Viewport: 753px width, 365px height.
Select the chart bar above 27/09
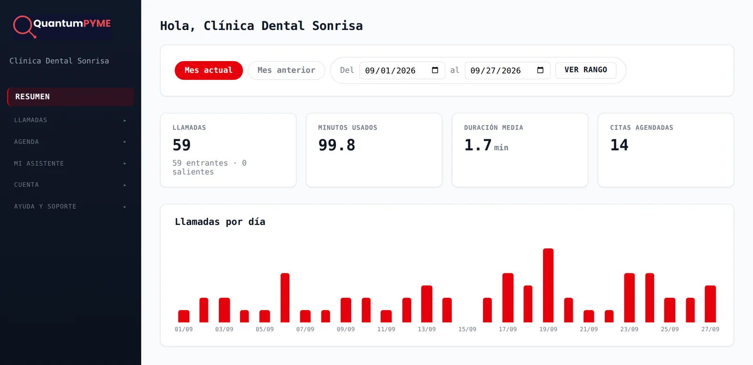[710, 304]
